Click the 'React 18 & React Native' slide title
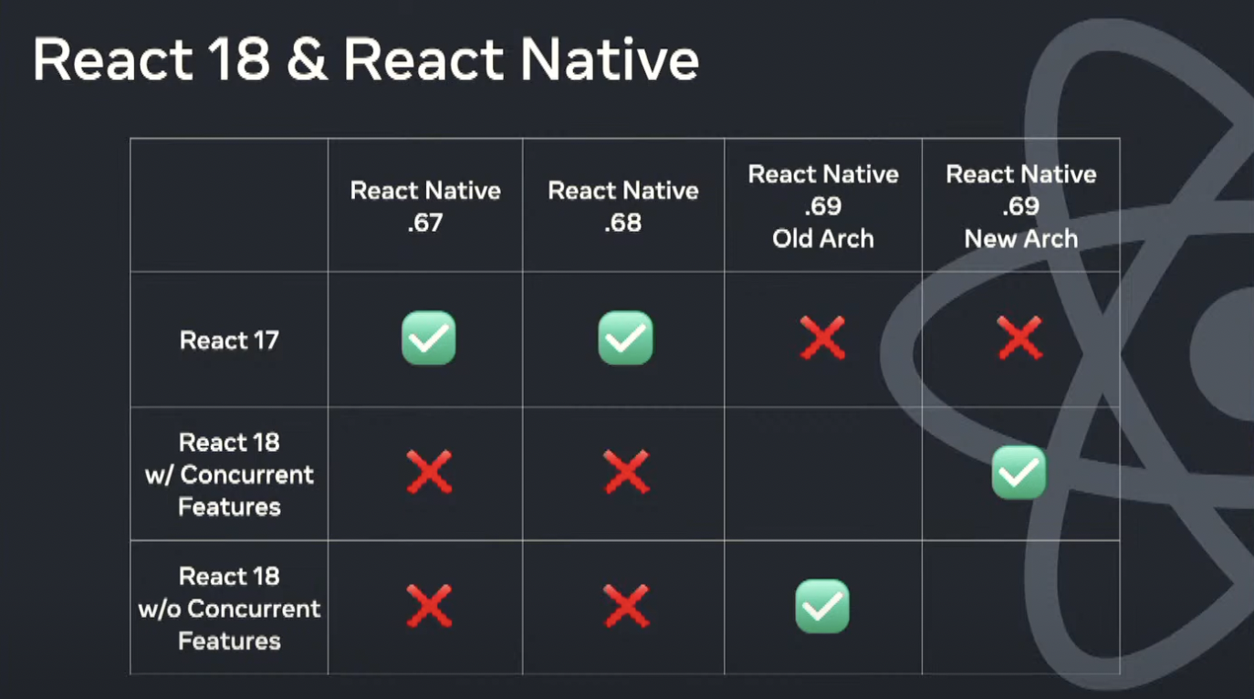The width and height of the screenshot is (1254, 699). pos(366,59)
